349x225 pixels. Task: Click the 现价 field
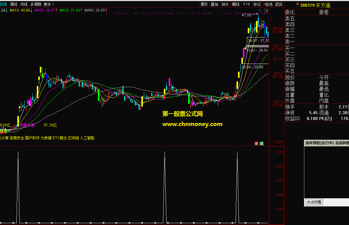(x=290, y=77)
